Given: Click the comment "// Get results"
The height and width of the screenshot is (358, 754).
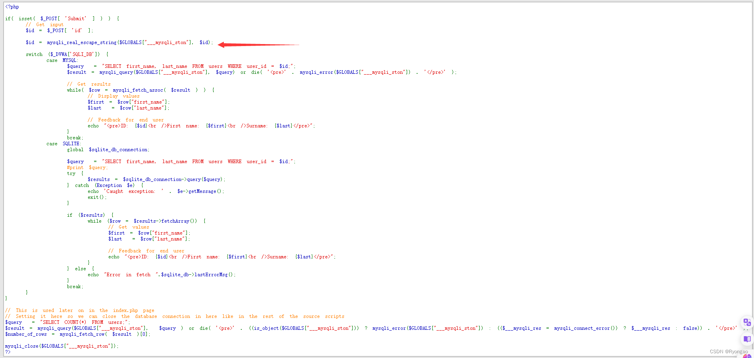Looking at the screenshot, I should pos(89,84).
